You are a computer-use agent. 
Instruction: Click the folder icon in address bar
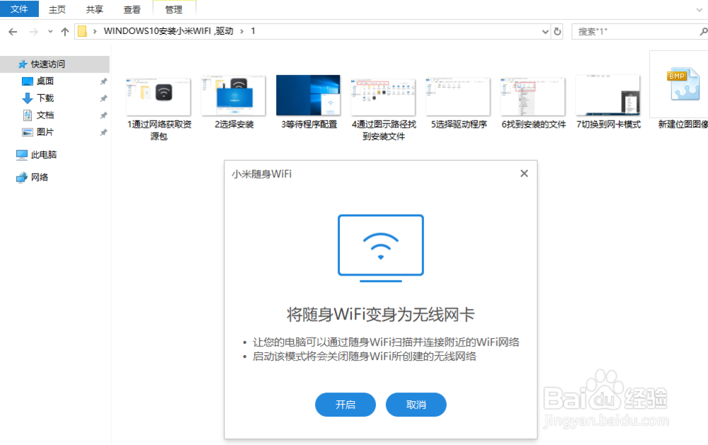coord(82,31)
